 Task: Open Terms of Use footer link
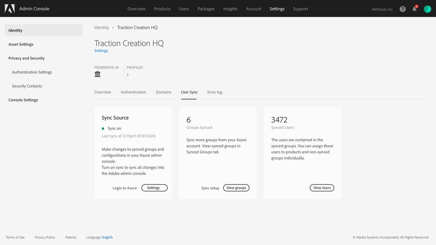[x=15, y=237]
